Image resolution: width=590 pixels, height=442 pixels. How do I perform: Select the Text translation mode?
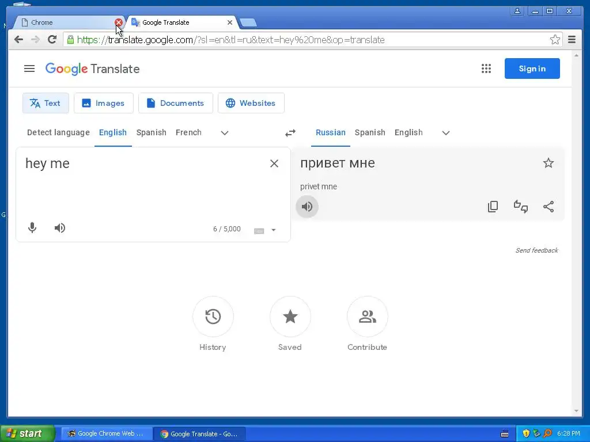click(46, 103)
